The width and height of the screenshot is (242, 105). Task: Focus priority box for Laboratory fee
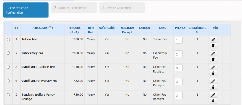coord(179,54)
